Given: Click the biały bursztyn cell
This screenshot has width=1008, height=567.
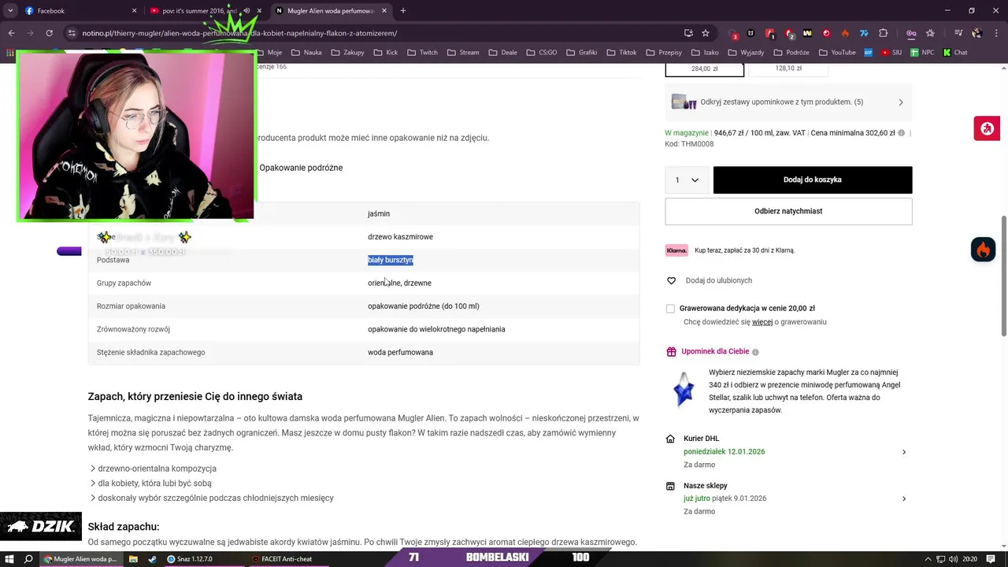Looking at the screenshot, I should click(x=391, y=260).
